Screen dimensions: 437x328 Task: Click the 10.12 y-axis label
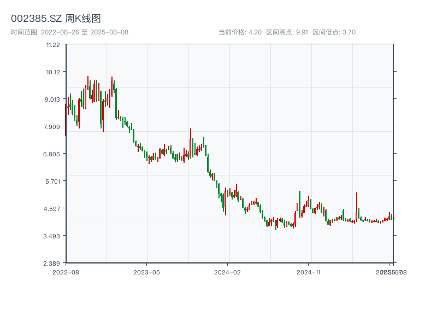point(53,72)
